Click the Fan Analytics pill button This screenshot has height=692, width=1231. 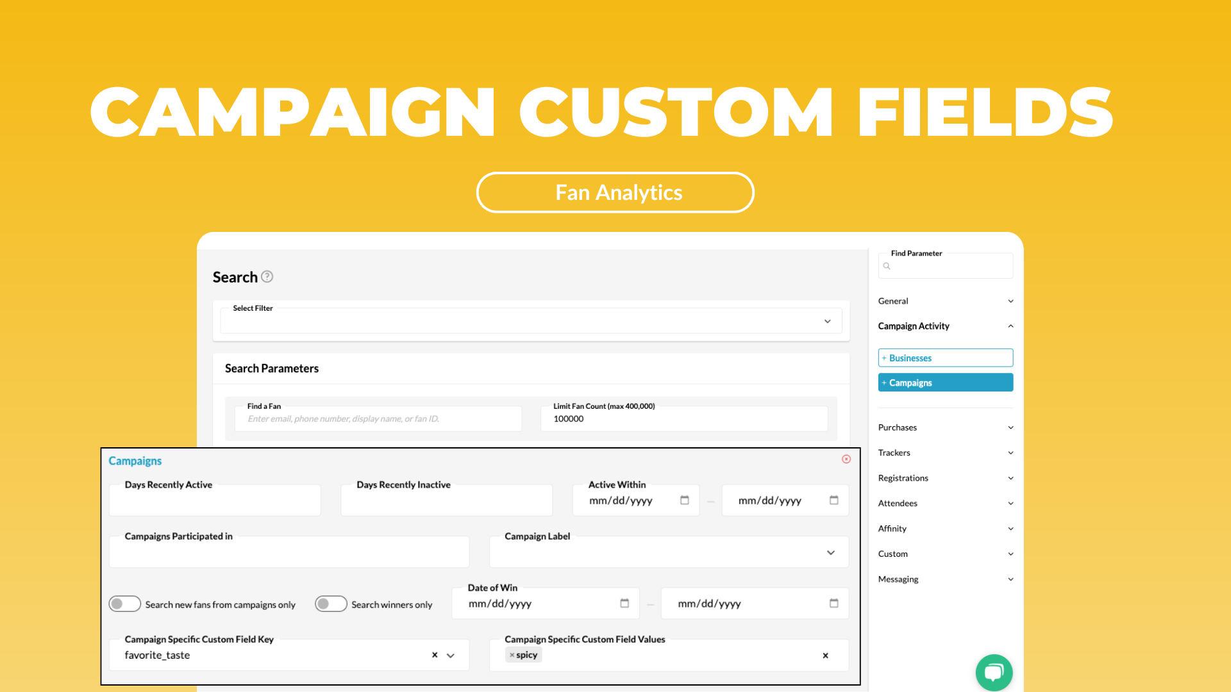pyautogui.click(x=615, y=192)
